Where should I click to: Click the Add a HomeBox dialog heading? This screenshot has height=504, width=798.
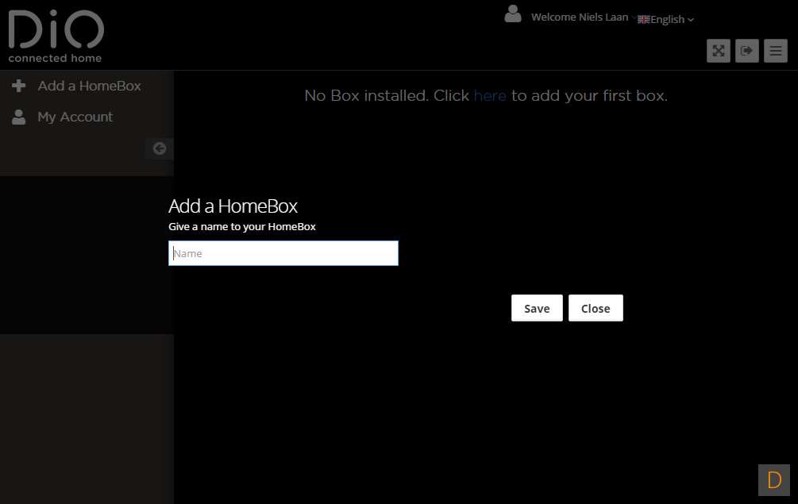[233, 206]
